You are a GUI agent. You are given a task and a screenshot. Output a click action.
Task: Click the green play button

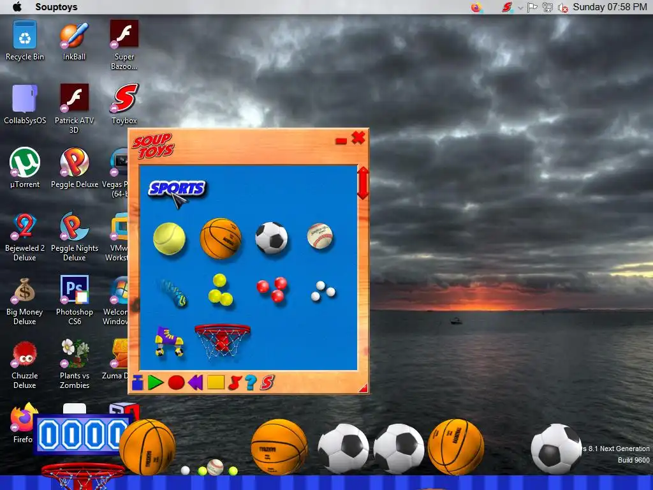156,383
